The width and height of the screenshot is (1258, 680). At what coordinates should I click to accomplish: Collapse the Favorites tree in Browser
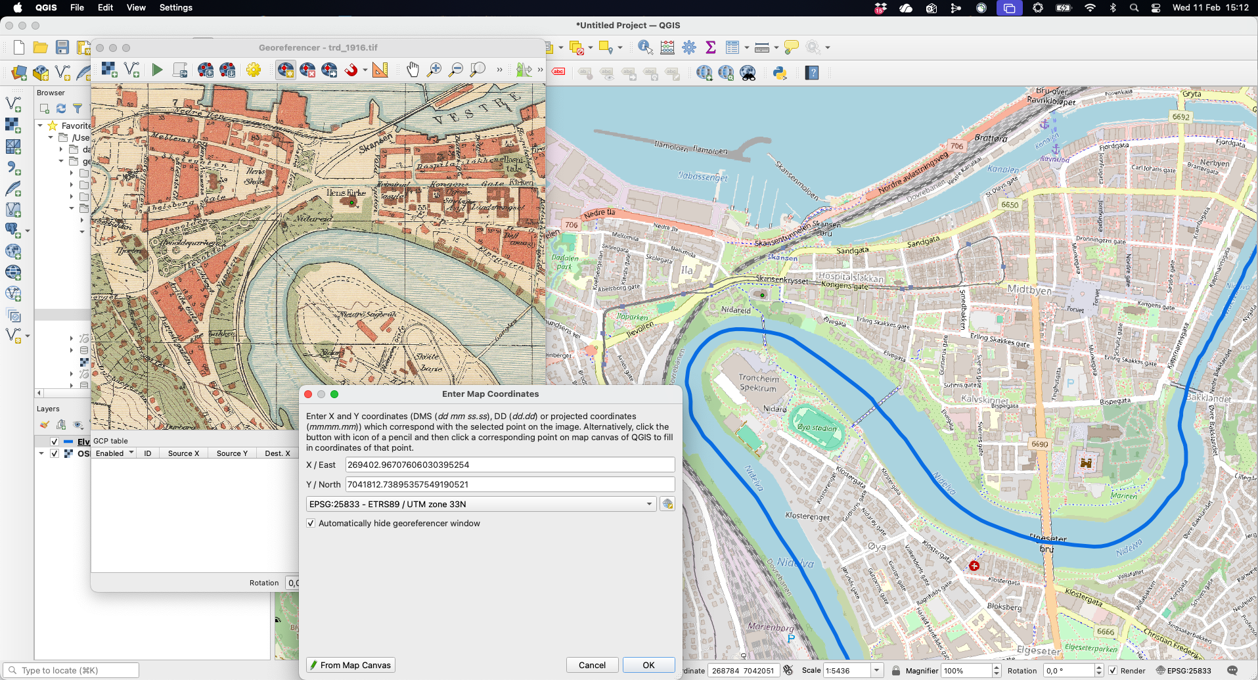41,125
